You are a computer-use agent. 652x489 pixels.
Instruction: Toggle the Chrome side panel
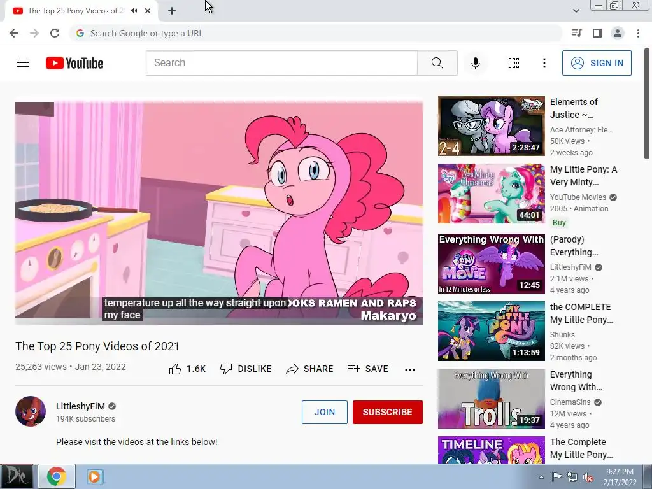597,33
